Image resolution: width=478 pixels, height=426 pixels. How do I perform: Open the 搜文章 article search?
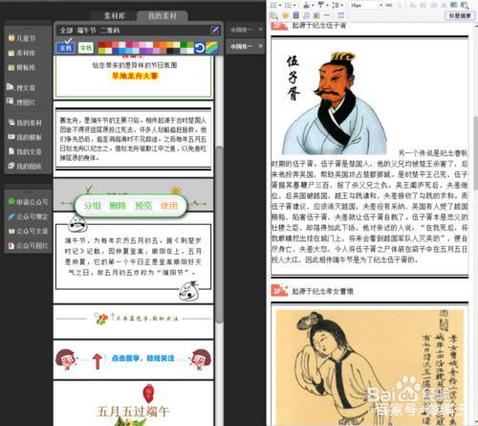[21, 87]
